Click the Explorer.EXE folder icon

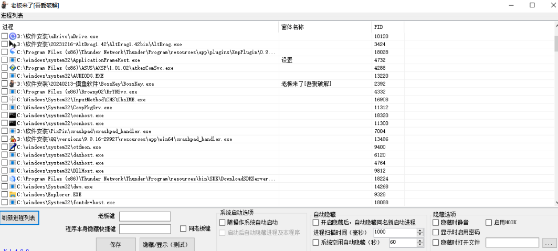coord(13,194)
